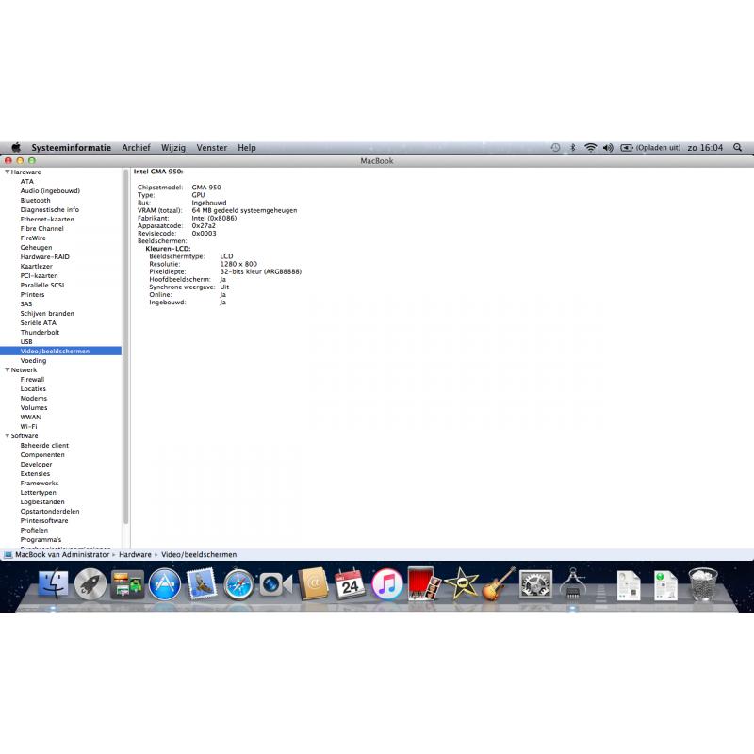Open Finder from the Dock
Image resolution: width=754 pixels, height=754 pixels.
tap(53, 583)
